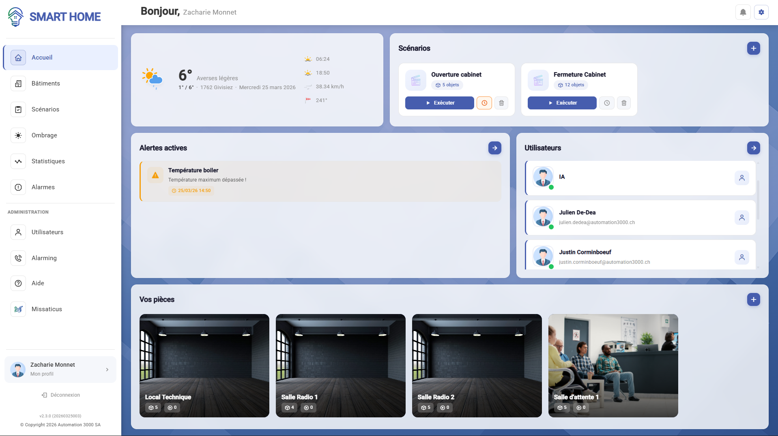Open notifications via the bell icon
Viewport: 778px width, 436px height.
tap(743, 12)
